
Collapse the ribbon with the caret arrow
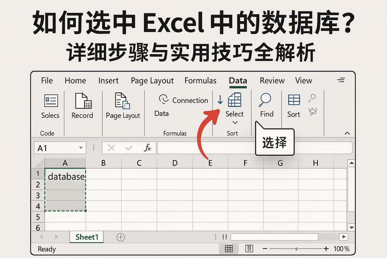(x=347, y=133)
